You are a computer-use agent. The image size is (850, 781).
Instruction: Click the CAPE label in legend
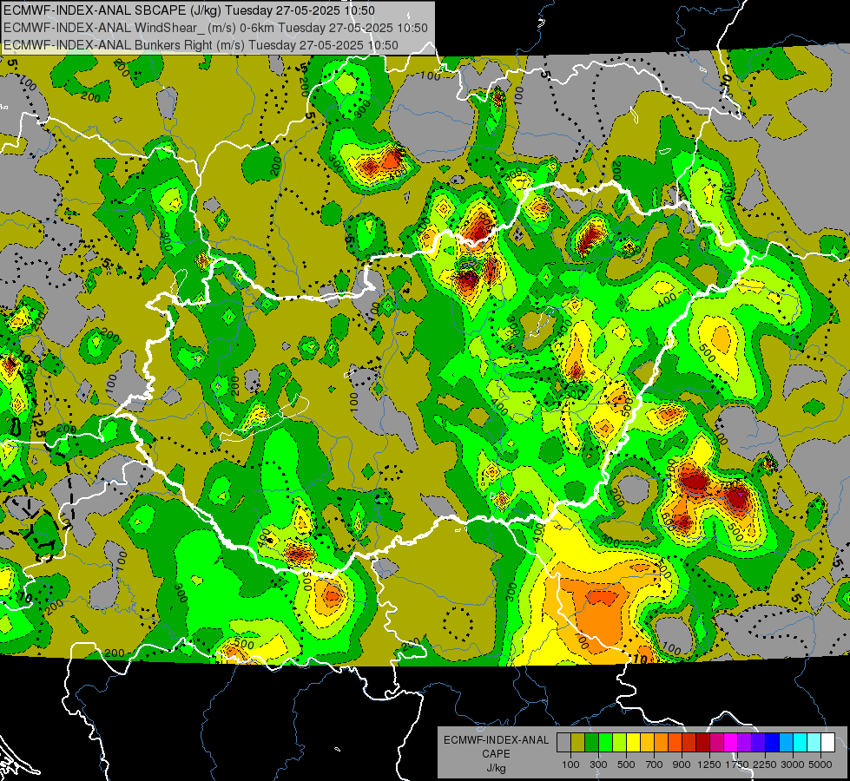tap(496, 754)
